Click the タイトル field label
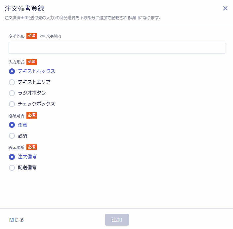The image size is (233, 229). click(17, 36)
